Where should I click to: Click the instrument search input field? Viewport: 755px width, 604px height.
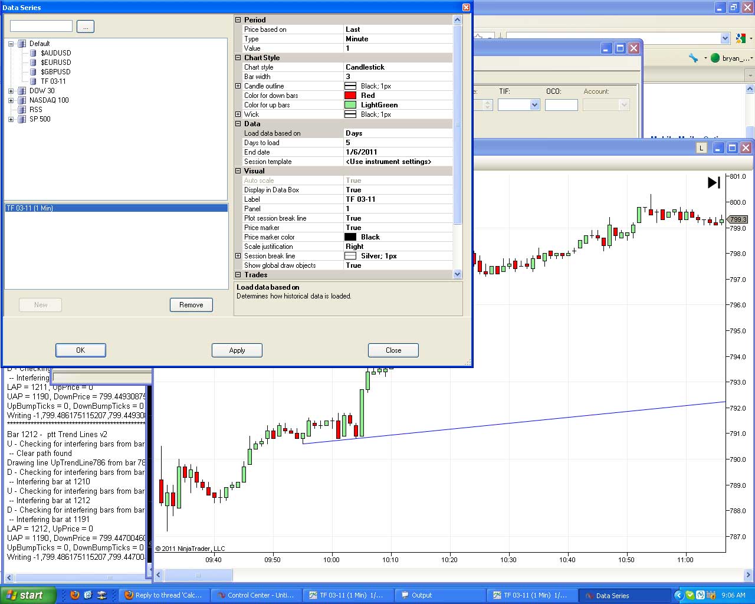click(x=41, y=26)
